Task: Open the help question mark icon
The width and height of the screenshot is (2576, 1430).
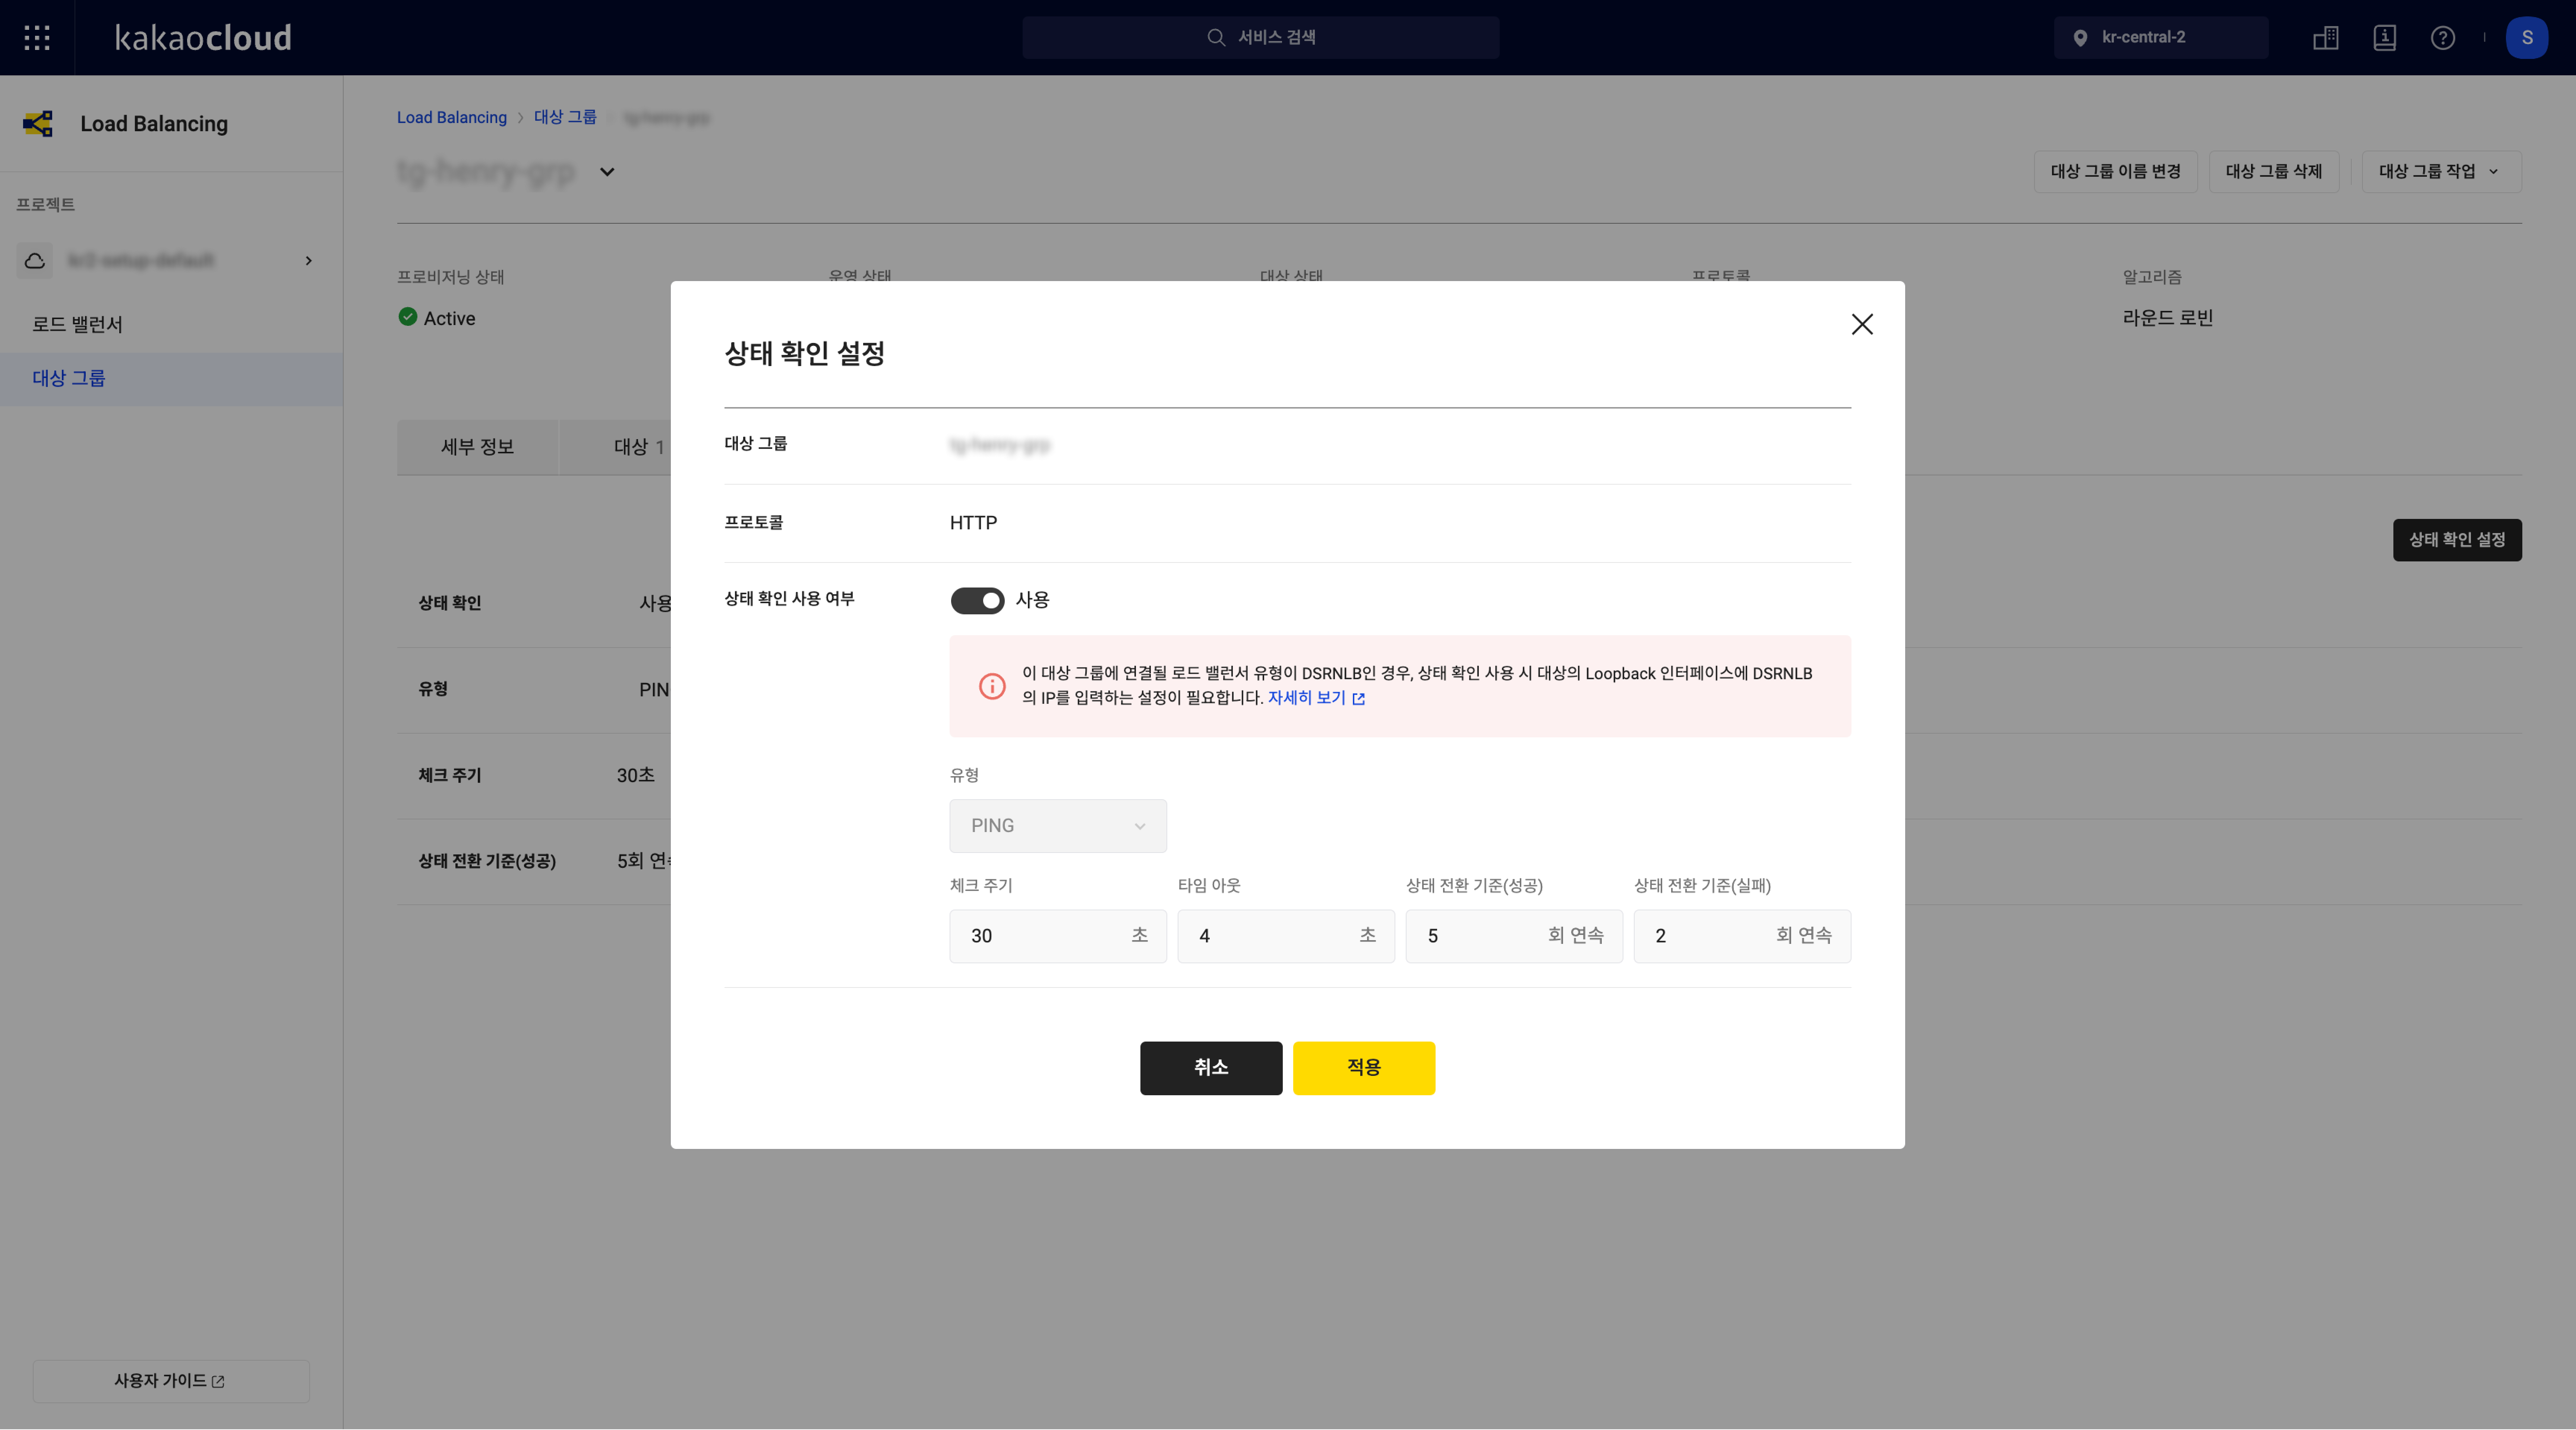Action: tap(2443, 38)
